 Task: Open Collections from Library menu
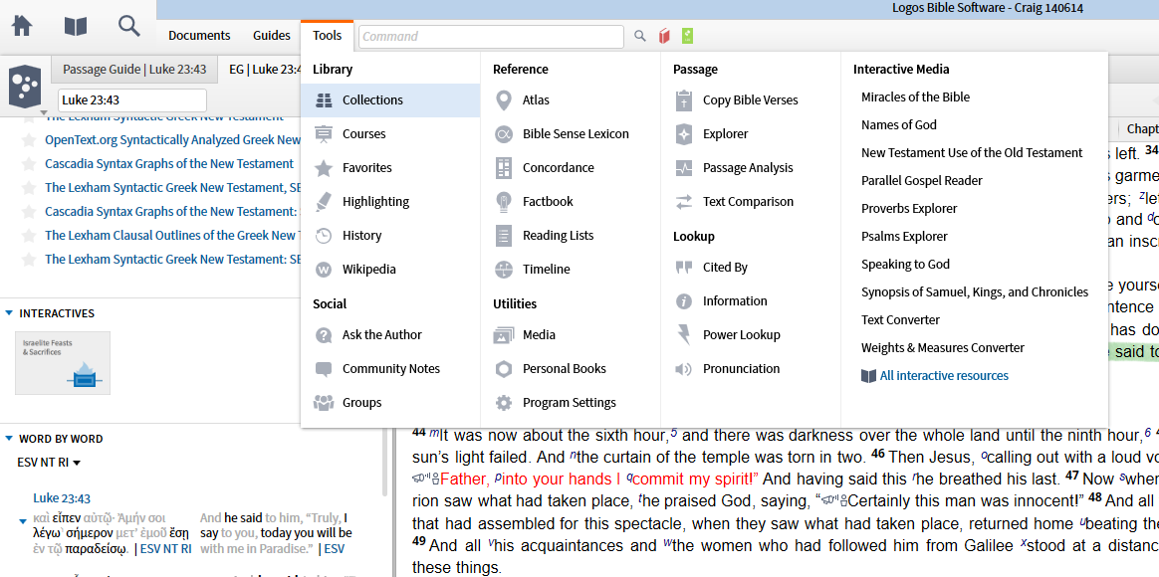390,100
